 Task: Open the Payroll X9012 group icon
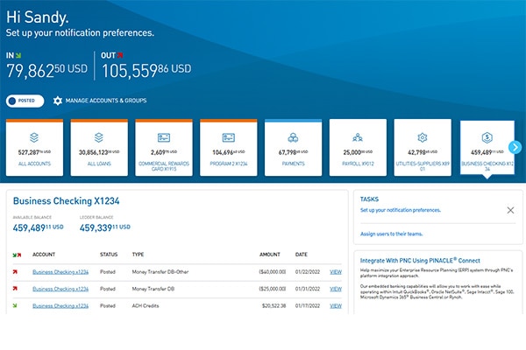(358, 137)
